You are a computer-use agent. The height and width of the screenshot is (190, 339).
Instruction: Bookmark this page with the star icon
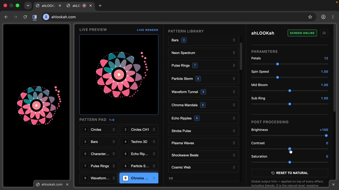310,17
